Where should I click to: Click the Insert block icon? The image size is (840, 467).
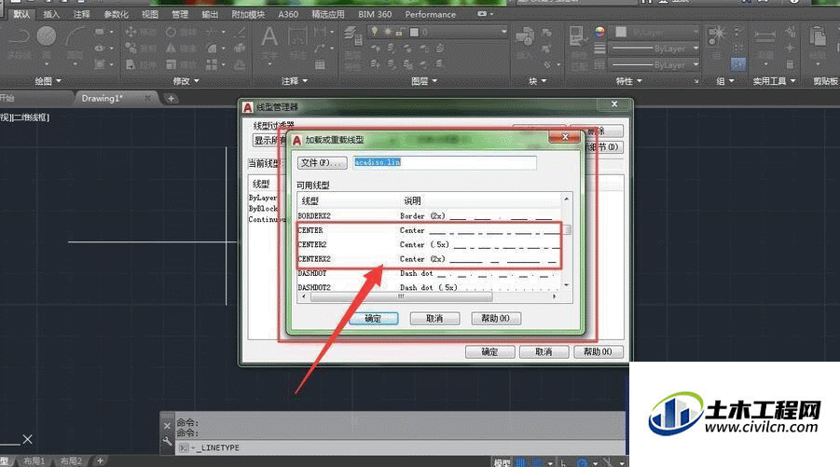525,36
